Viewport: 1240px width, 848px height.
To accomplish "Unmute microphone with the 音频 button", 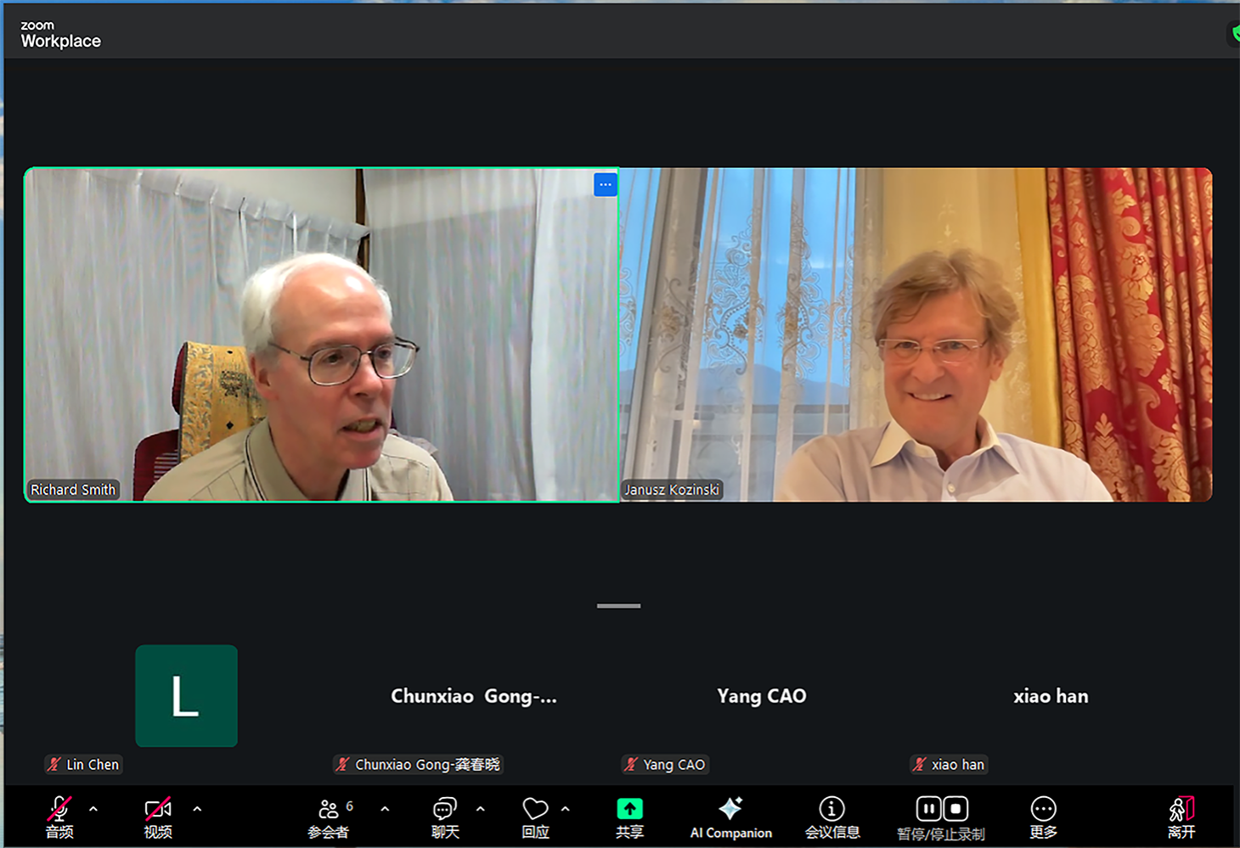I will [59, 817].
